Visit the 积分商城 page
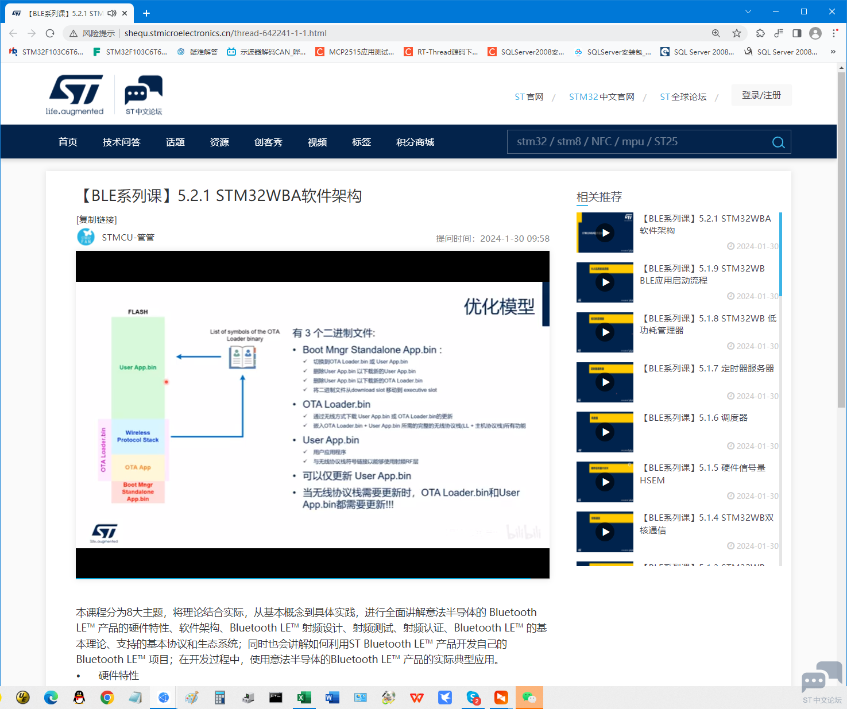This screenshot has height=709, width=847. 415,142
